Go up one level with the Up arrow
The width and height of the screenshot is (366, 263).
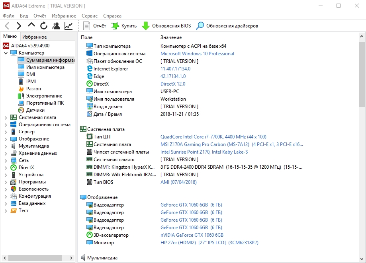[31, 25]
